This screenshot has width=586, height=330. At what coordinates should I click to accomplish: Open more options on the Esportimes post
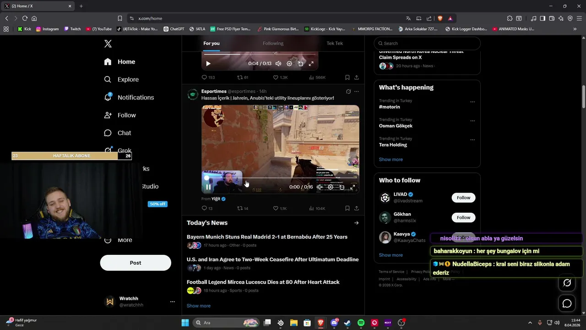pos(357,92)
